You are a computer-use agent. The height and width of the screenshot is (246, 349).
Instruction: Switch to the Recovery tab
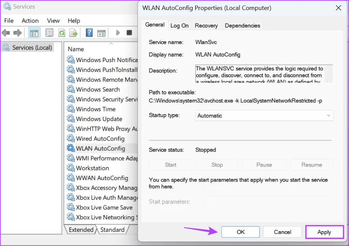click(206, 26)
